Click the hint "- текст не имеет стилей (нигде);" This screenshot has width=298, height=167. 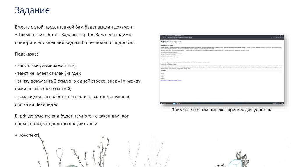tap(48, 73)
